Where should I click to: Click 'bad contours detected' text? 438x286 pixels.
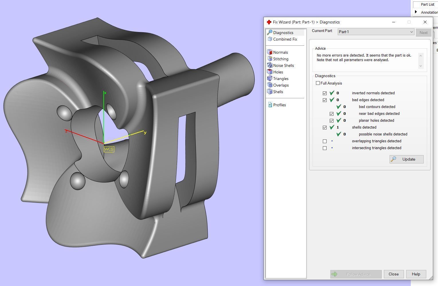point(377,107)
